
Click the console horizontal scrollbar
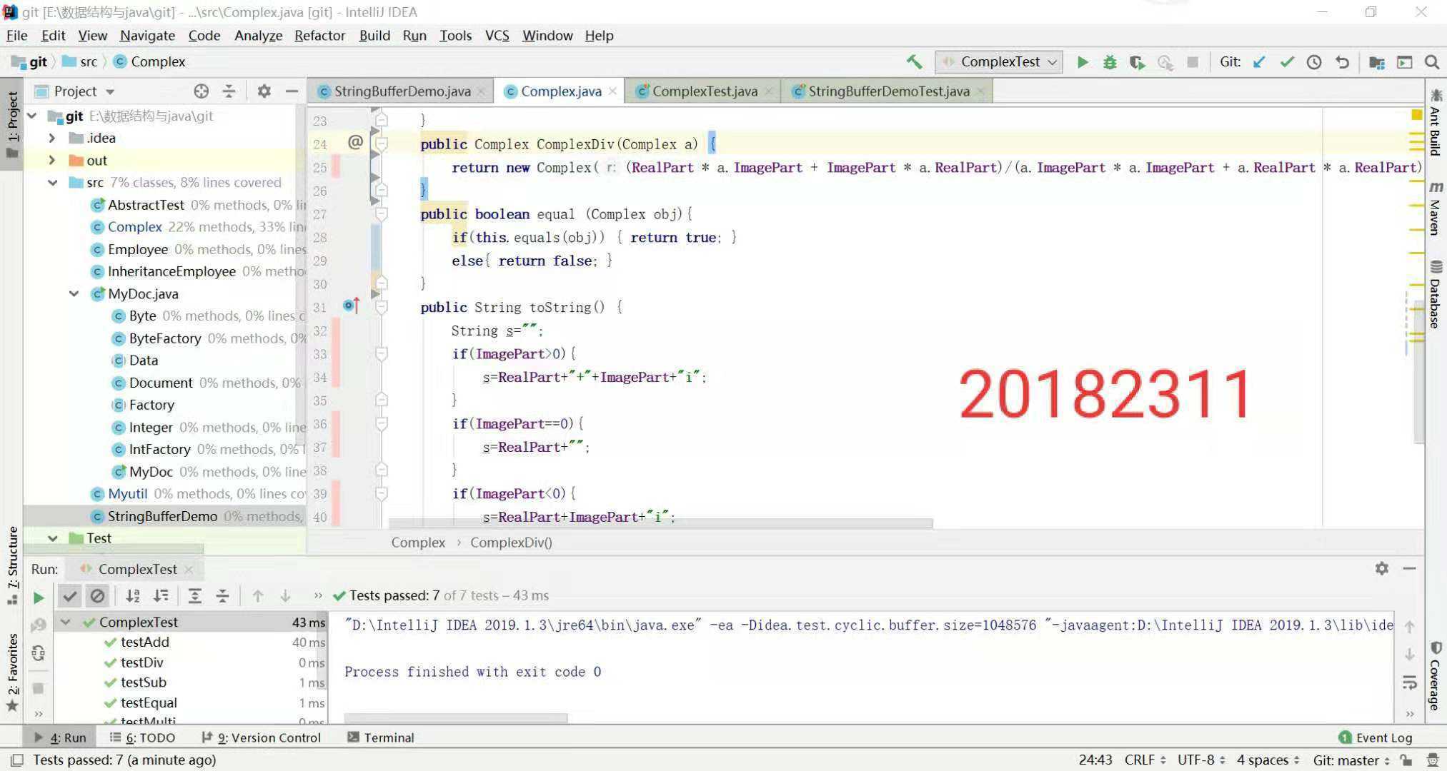pyautogui.click(x=456, y=717)
